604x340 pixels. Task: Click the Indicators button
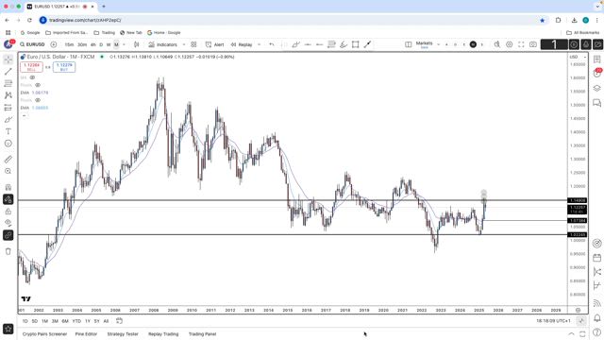click(x=163, y=44)
